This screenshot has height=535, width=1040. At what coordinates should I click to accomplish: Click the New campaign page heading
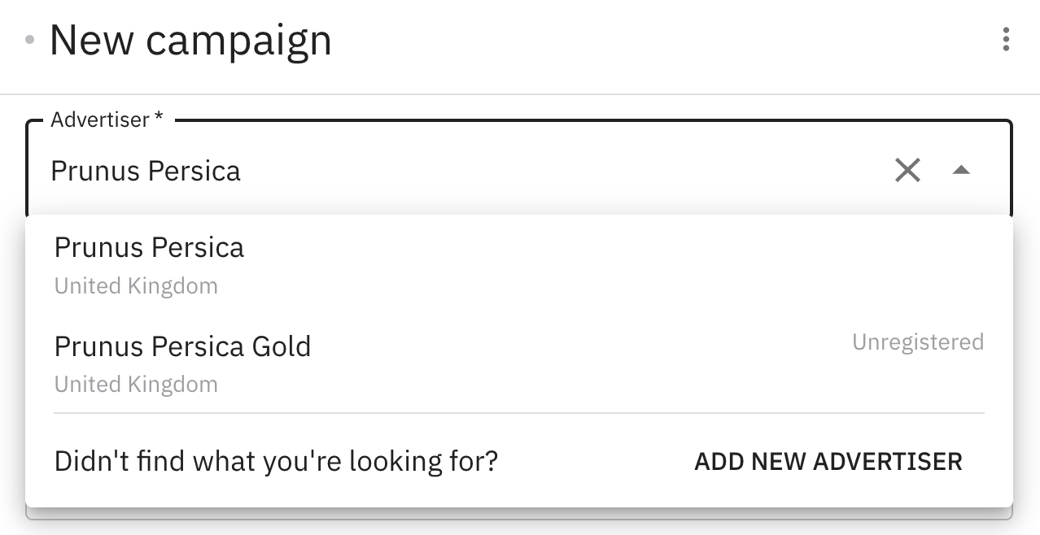pyautogui.click(x=190, y=41)
